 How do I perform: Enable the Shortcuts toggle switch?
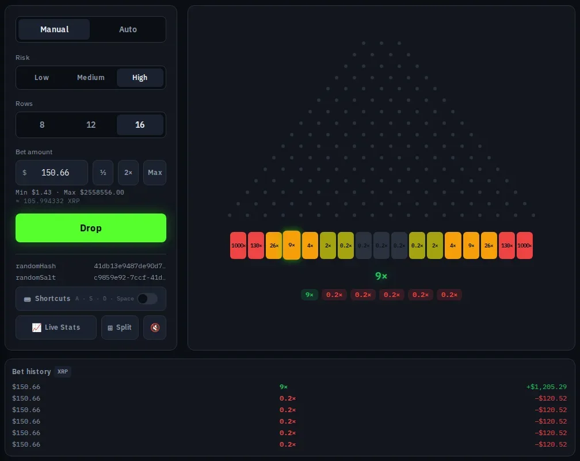[x=147, y=299]
